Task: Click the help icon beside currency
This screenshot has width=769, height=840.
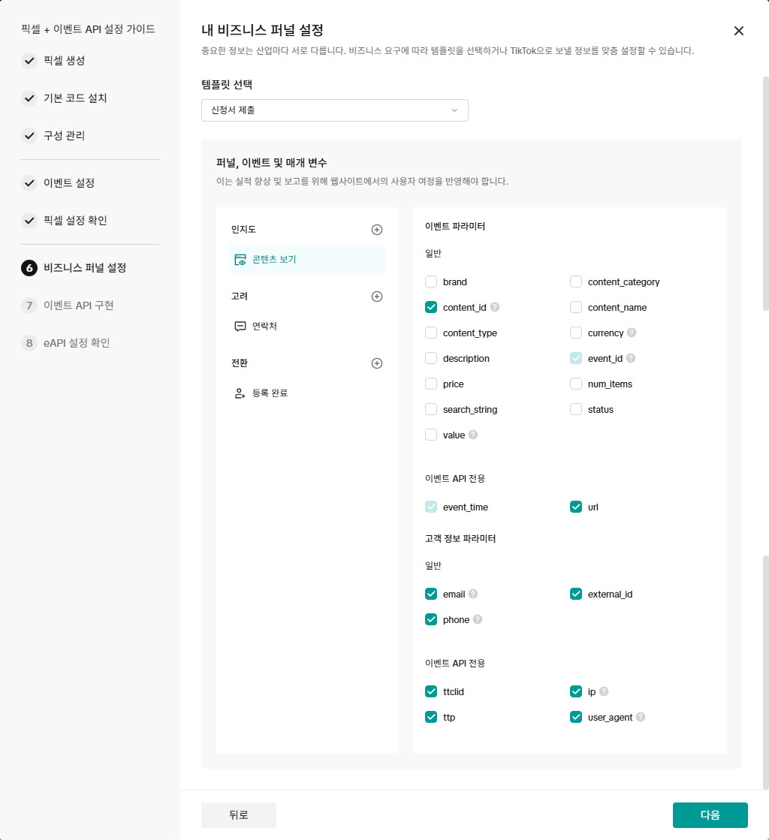Action: coord(632,333)
